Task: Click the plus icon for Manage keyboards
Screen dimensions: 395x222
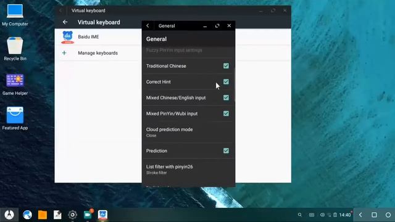Action: [64, 53]
